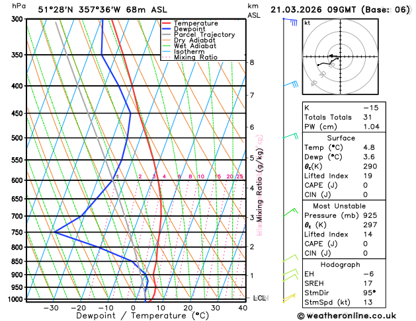This screenshot has width=416, height=321.
Task: Click the 500 pressure level label
Action: (19, 138)
